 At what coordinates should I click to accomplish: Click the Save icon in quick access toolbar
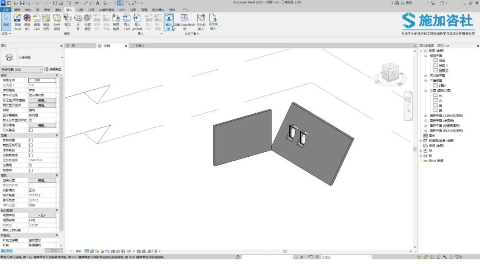click(x=22, y=3)
